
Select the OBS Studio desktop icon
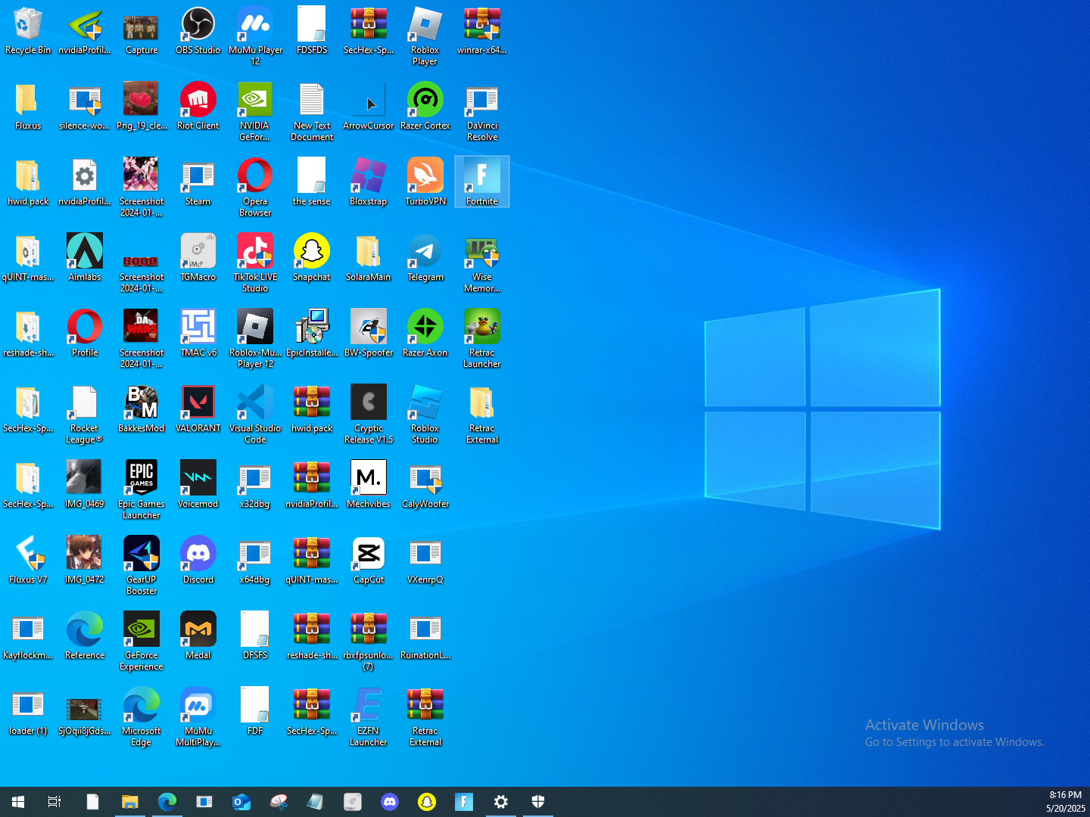(198, 25)
